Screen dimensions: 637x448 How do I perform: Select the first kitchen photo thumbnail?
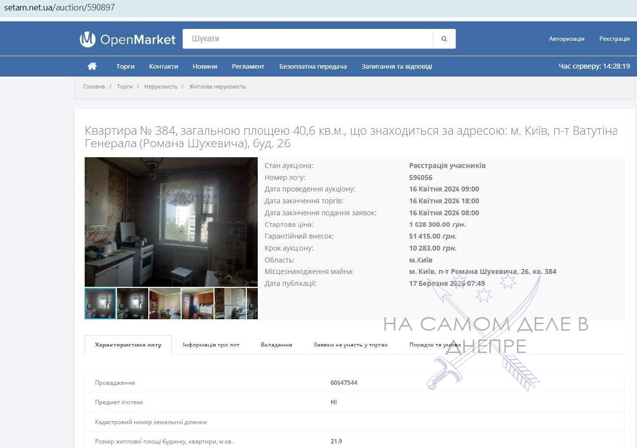(x=101, y=303)
